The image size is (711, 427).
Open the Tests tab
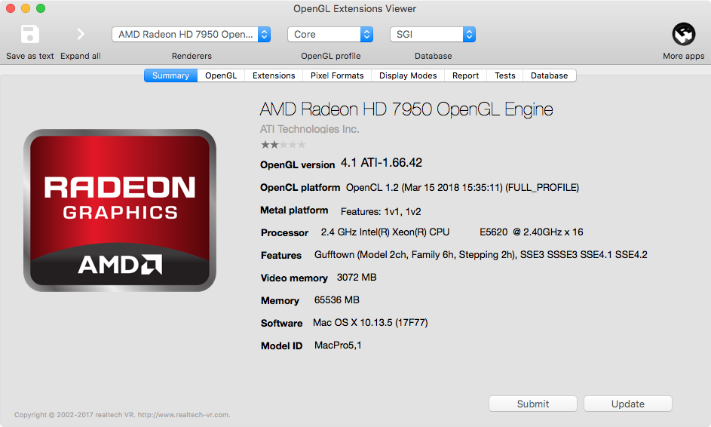[x=504, y=75]
